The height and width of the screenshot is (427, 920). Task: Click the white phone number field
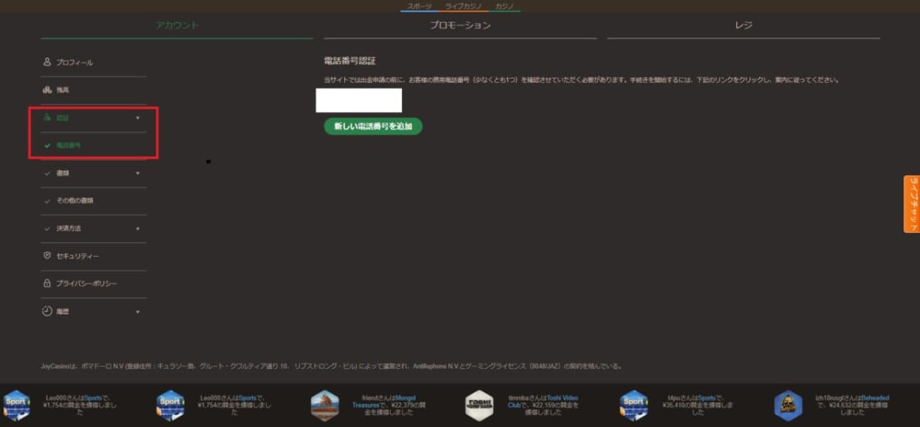(359, 100)
